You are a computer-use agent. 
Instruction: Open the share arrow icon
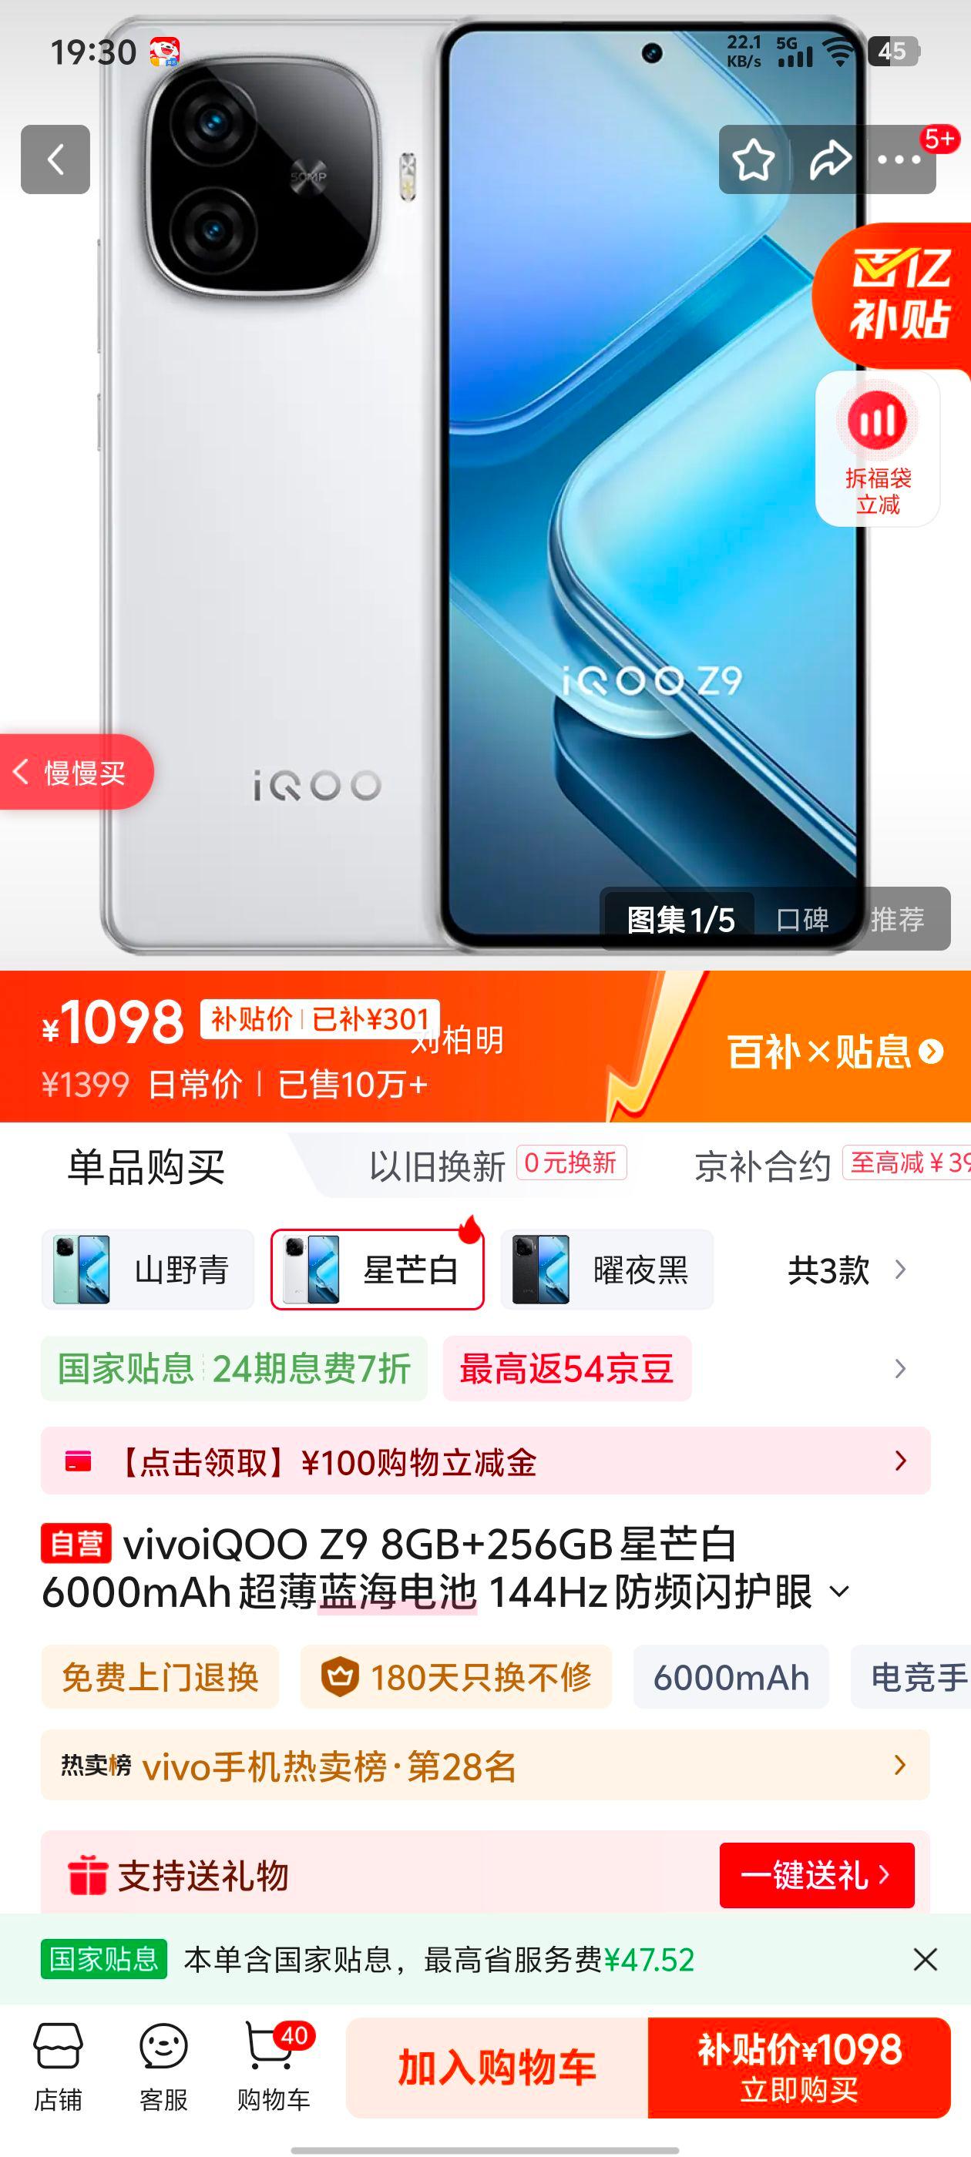coord(828,159)
